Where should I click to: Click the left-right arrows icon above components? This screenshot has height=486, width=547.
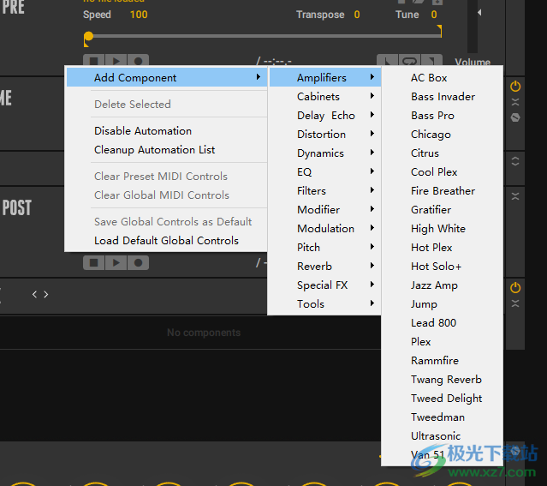coord(40,294)
